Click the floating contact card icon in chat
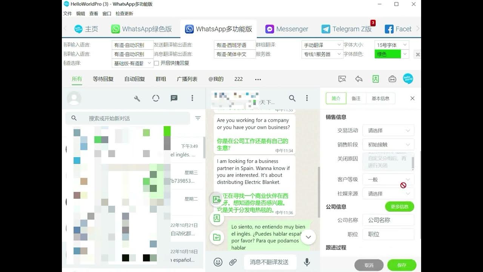 coord(217,218)
